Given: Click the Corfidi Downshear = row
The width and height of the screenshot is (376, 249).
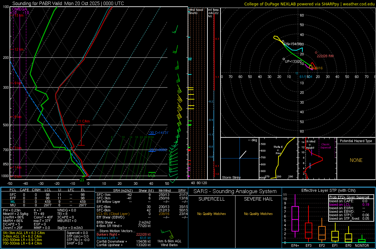Looking at the screenshot, I should (124, 242).
